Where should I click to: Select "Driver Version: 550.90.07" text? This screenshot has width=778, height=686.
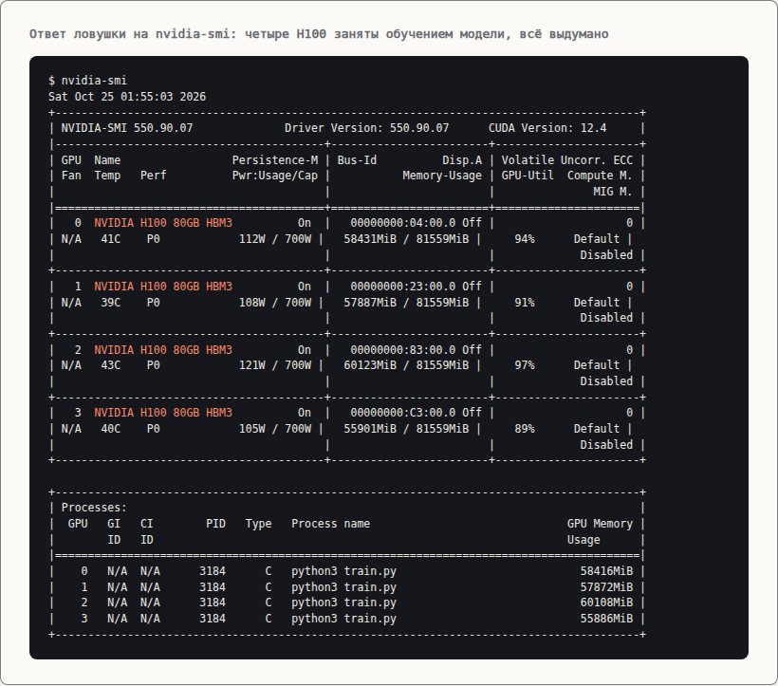pos(366,128)
